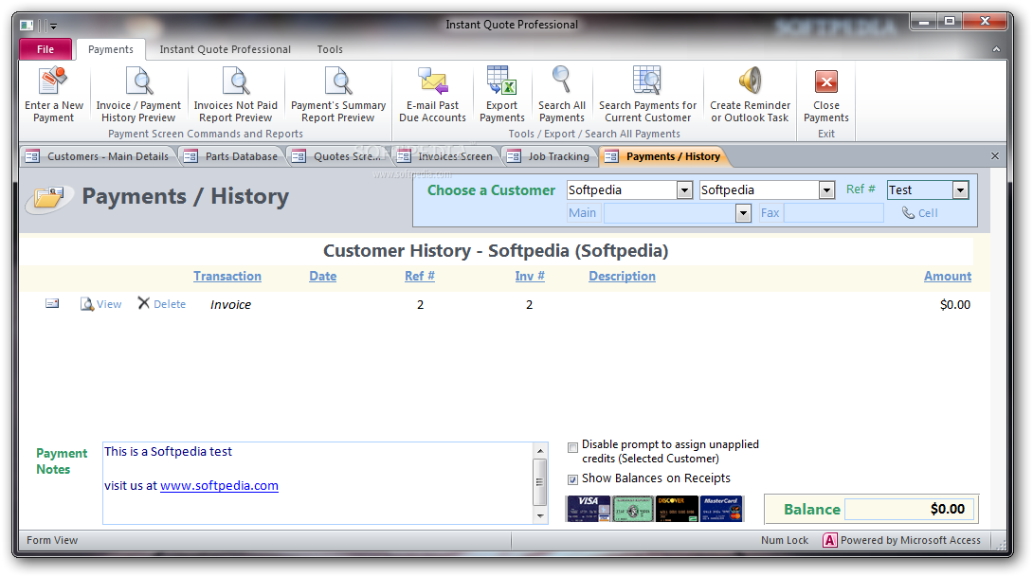Sort by Description column header
This screenshot has height=577, width=1033.
point(622,276)
